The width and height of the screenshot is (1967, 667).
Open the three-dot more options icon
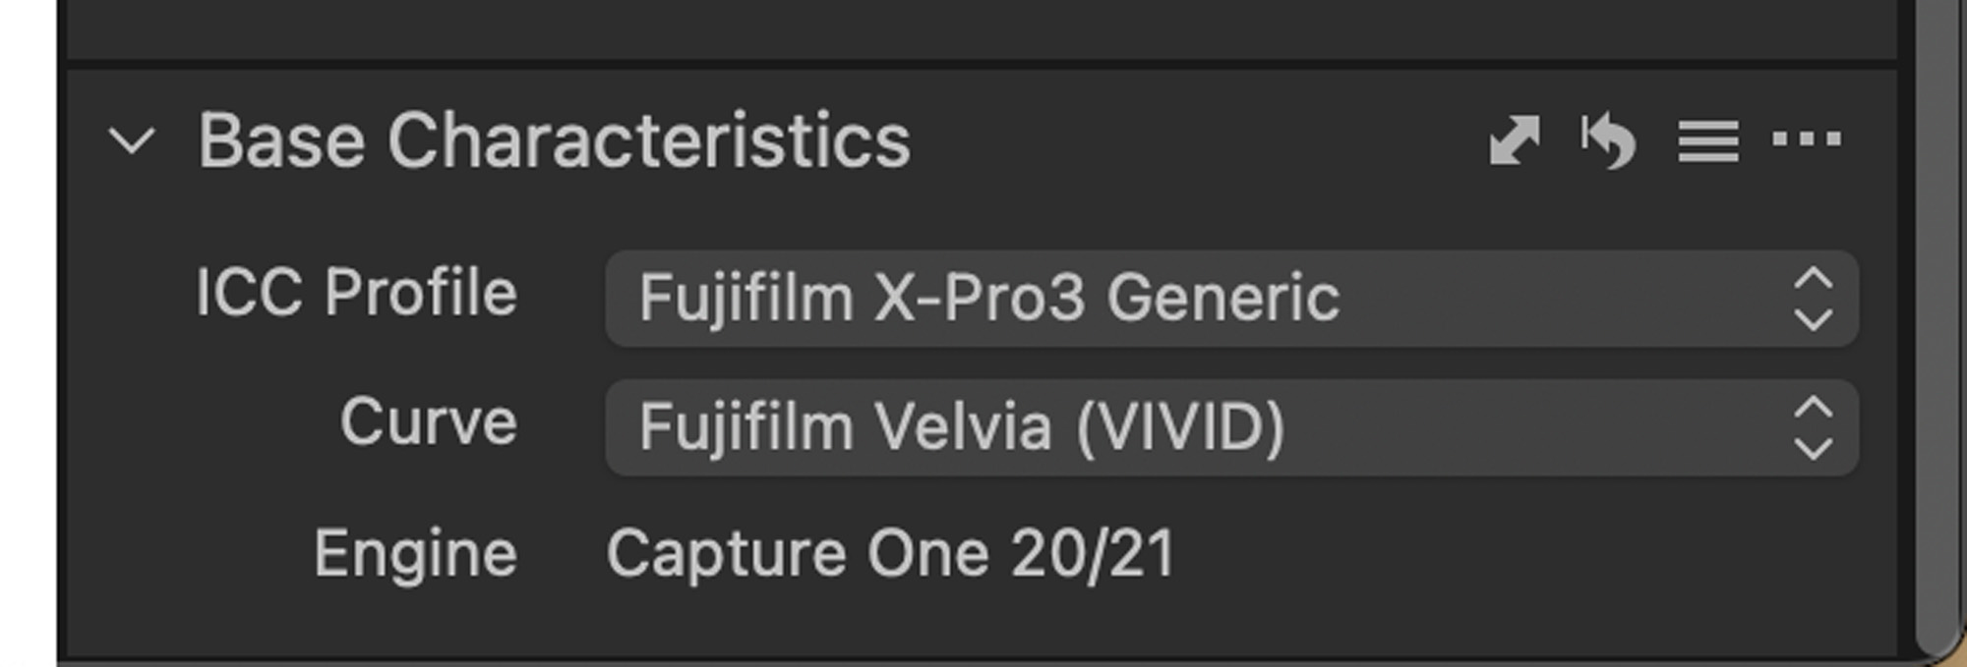[x=1806, y=139]
